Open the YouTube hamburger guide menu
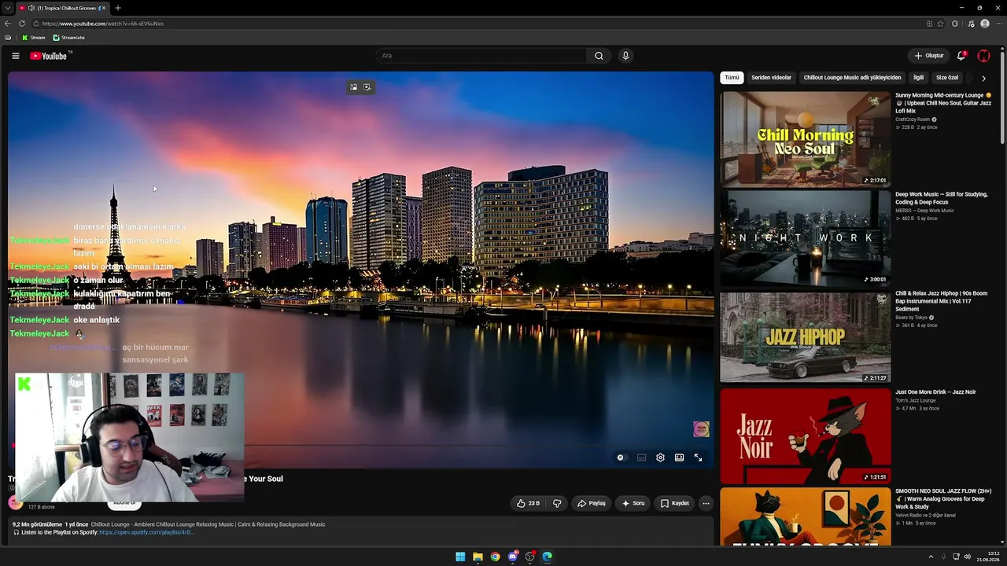This screenshot has height=566, width=1007. [x=15, y=56]
